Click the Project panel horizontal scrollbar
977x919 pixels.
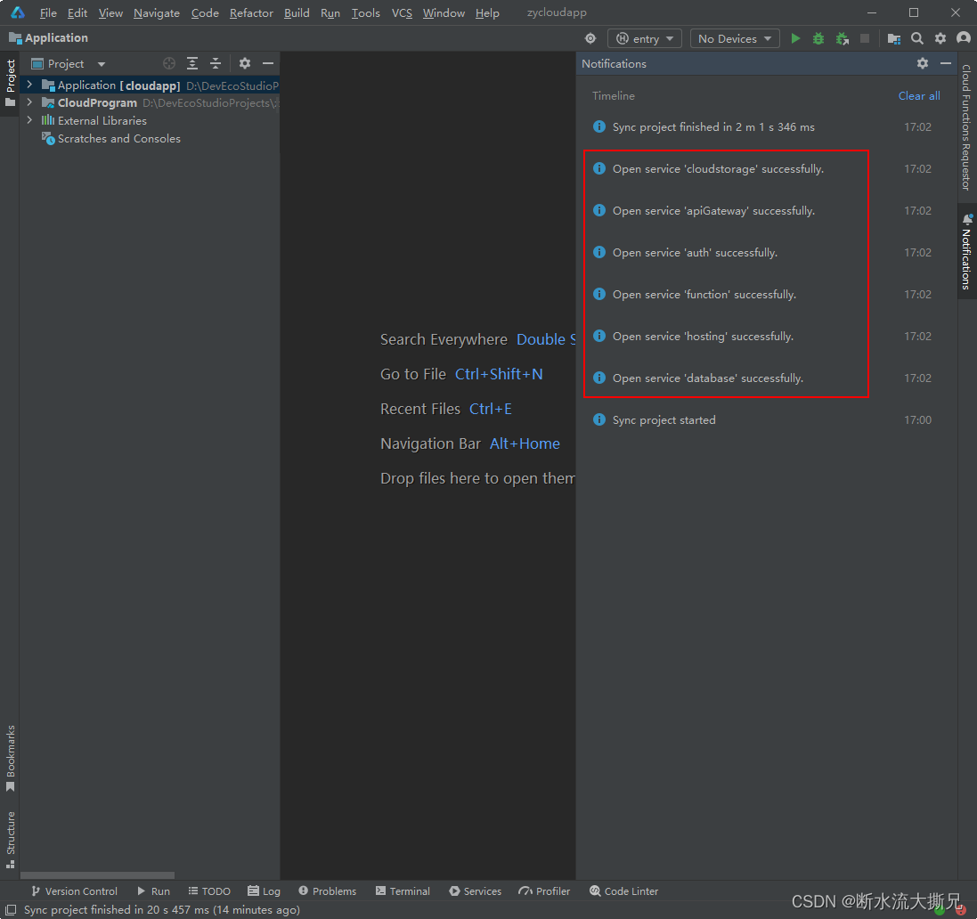click(98, 875)
